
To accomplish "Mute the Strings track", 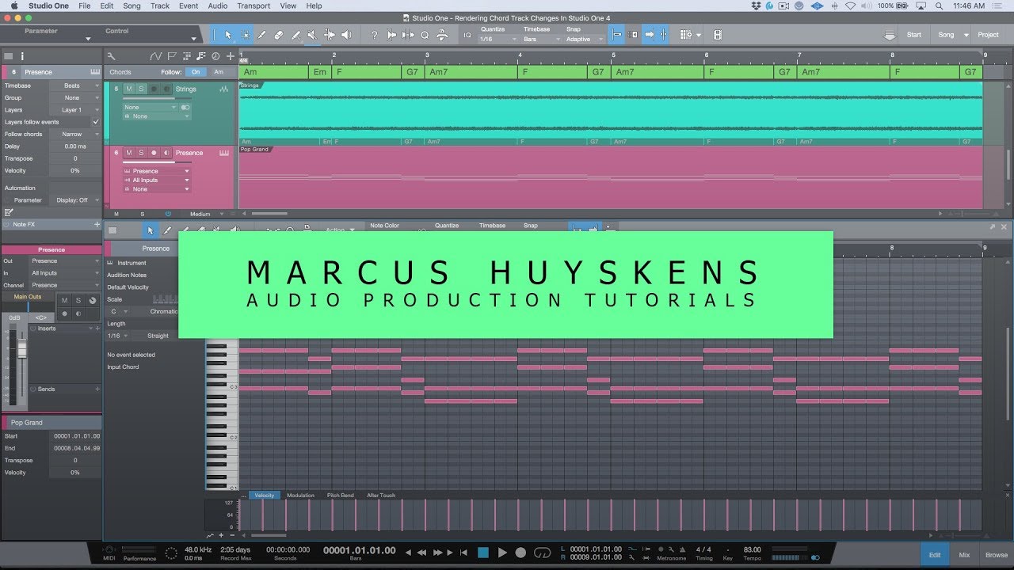I will point(129,89).
